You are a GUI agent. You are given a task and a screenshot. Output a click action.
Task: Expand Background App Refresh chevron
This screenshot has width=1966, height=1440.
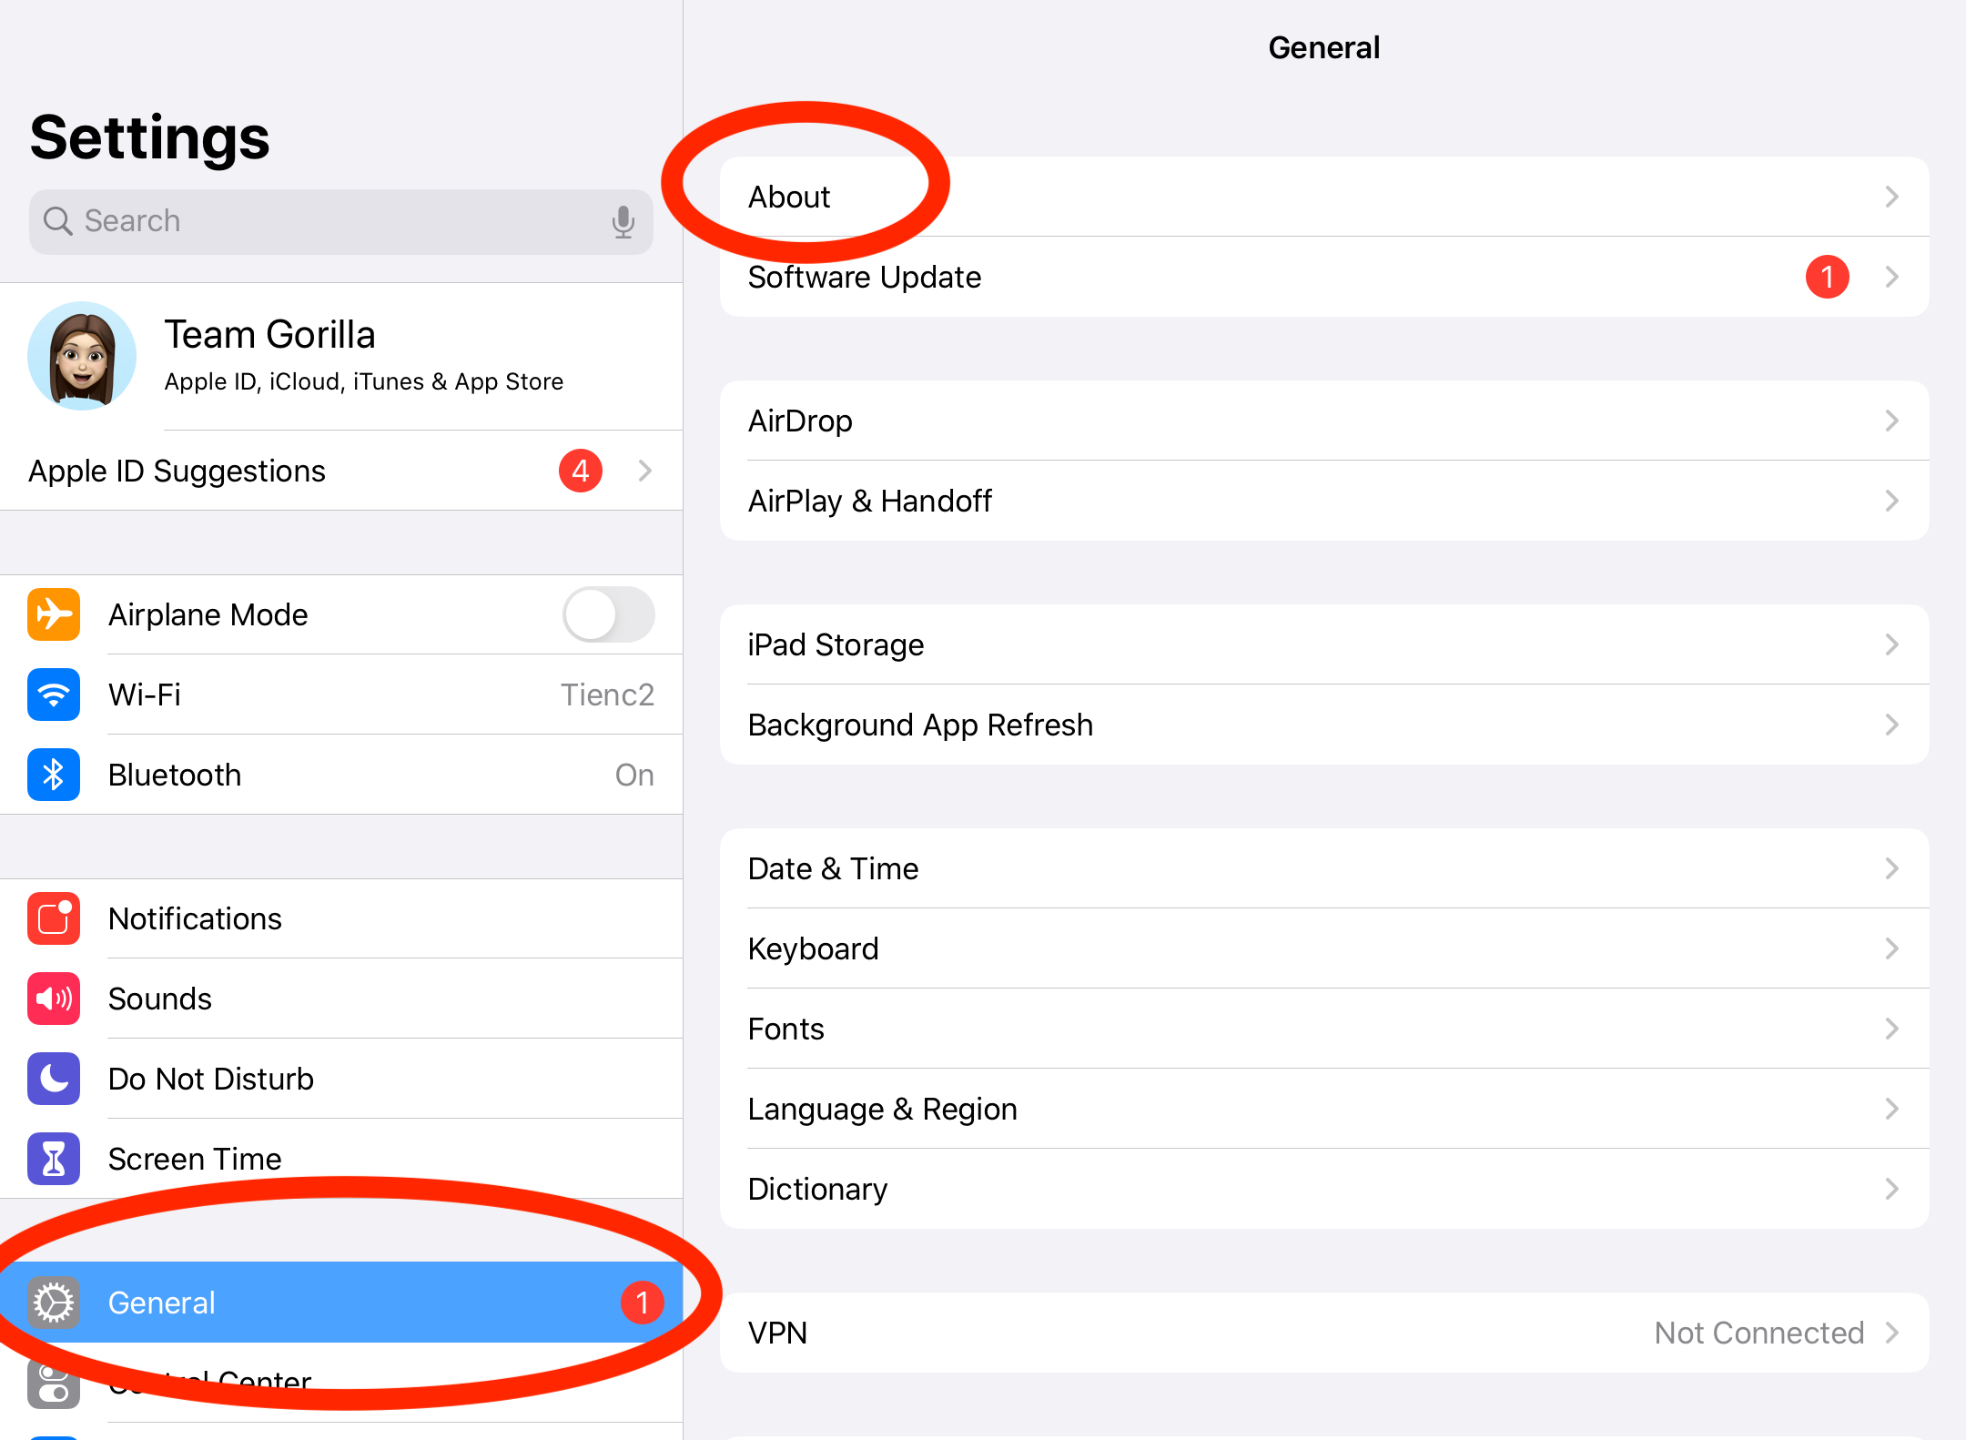pos(1891,725)
